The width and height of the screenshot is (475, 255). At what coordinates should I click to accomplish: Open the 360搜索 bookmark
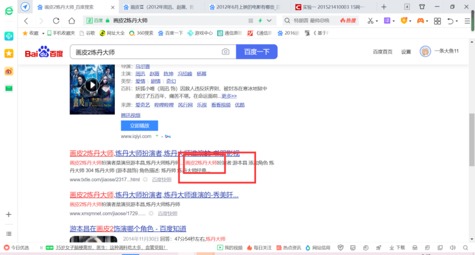click(x=141, y=33)
